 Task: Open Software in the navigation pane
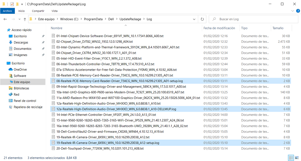(x=20, y=76)
